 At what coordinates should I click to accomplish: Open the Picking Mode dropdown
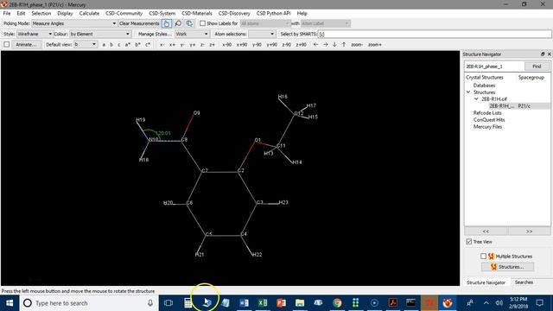tap(74, 23)
